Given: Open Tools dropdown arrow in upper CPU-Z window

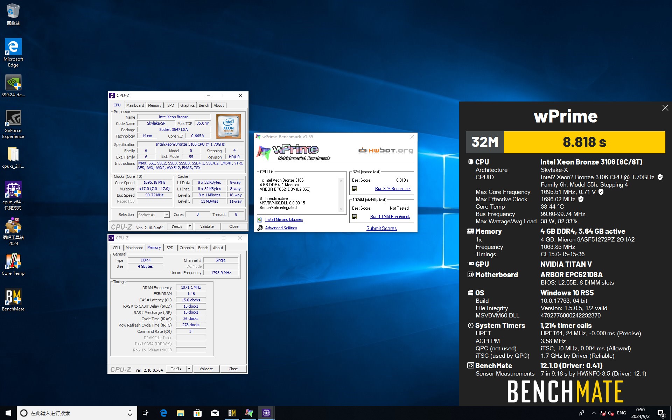Looking at the screenshot, I should coord(190,226).
